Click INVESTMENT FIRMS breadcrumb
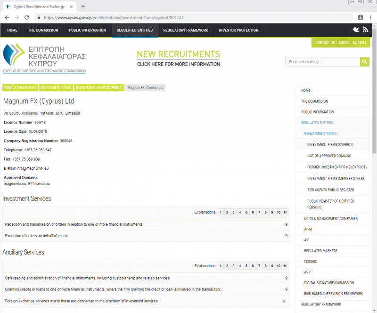Viewport: 377px width, 313px height. pos(56,88)
